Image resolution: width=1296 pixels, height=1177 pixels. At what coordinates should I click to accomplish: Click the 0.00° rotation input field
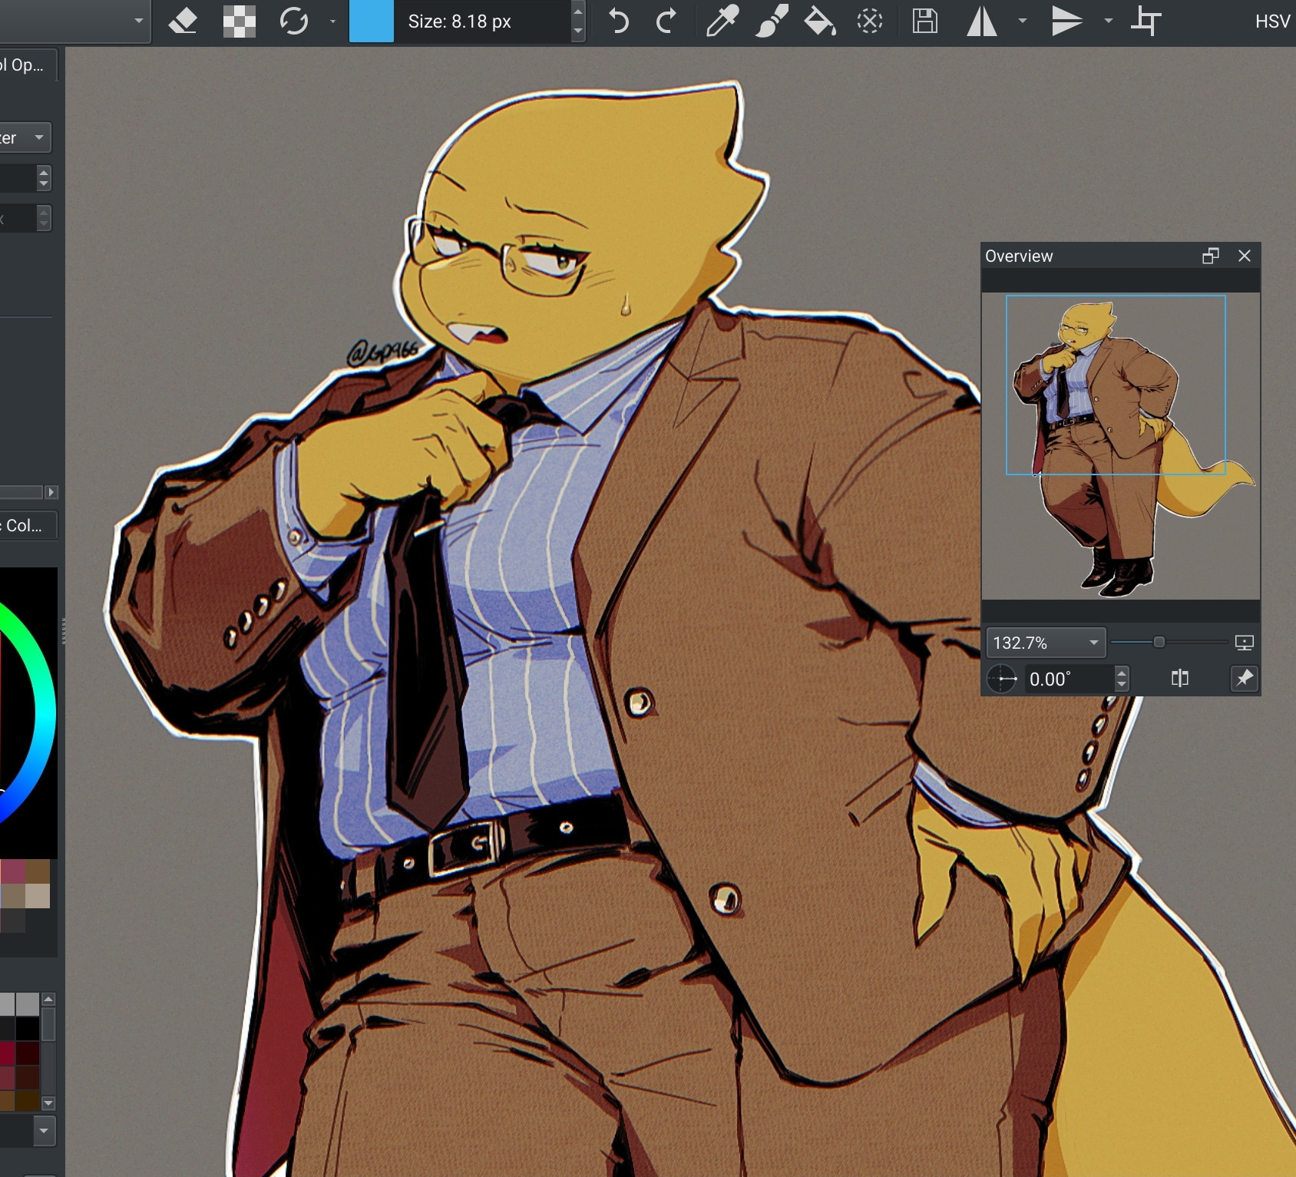pos(1070,679)
